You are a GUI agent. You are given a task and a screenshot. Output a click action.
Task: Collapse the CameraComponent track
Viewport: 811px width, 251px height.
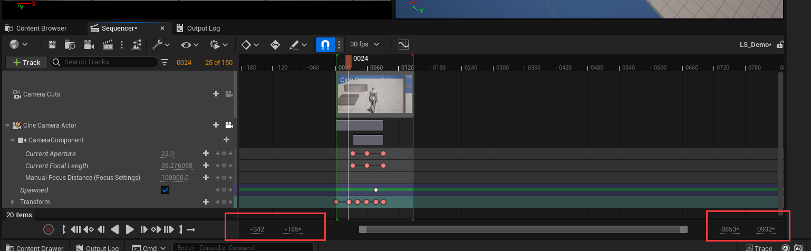(13, 140)
